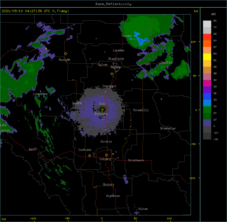227x222 pixels.
Task: Click the yellow marker south of RedDeer
Action: pos(112,74)
